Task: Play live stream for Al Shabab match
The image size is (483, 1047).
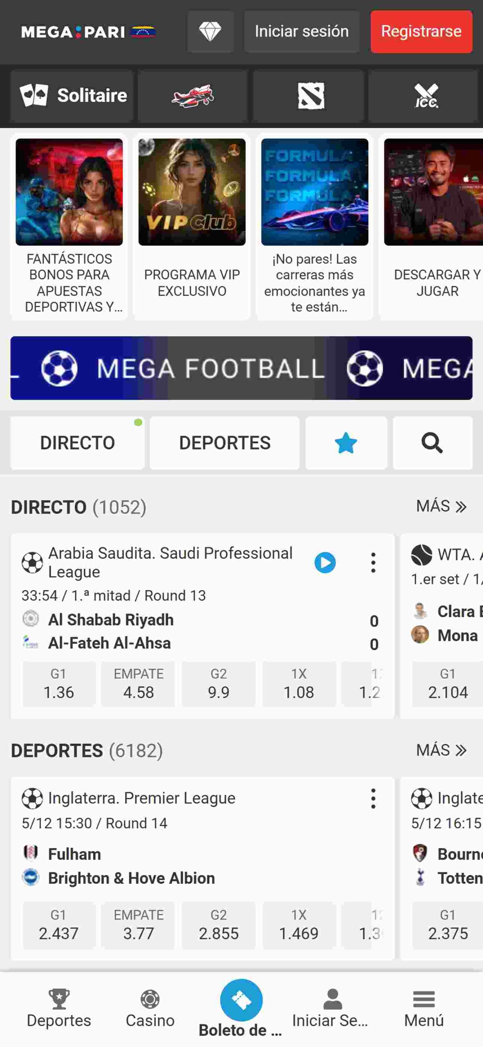Action: coord(325,563)
